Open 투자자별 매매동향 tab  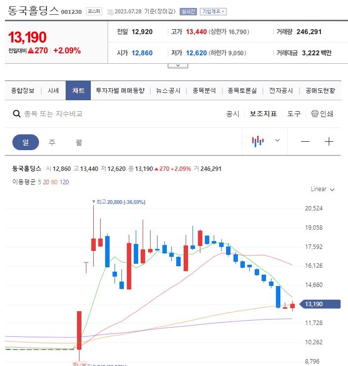[120, 90]
